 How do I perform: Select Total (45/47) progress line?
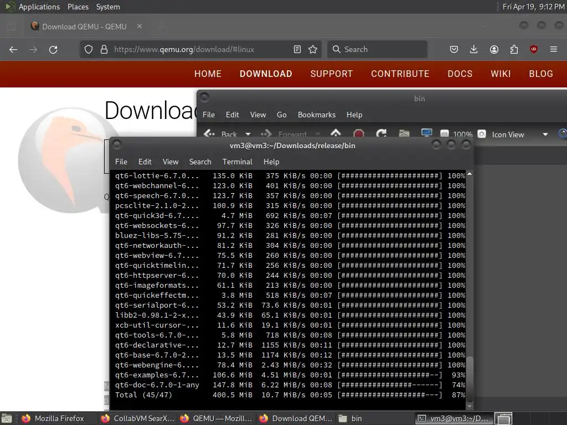coord(290,395)
